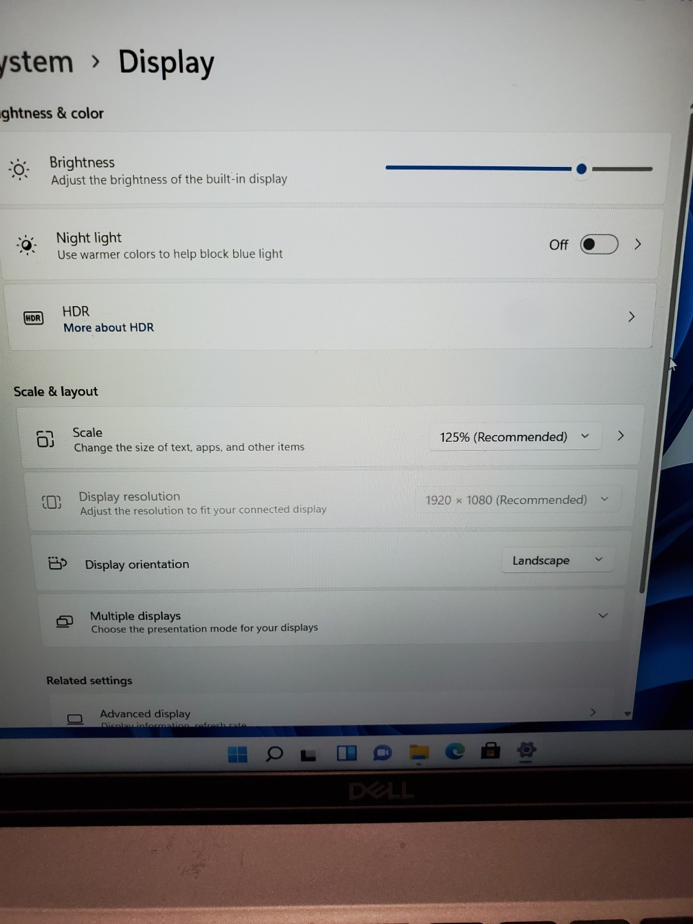Open Night light settings chevron
The height and width of the screenshot is (924, 693).
638,244
